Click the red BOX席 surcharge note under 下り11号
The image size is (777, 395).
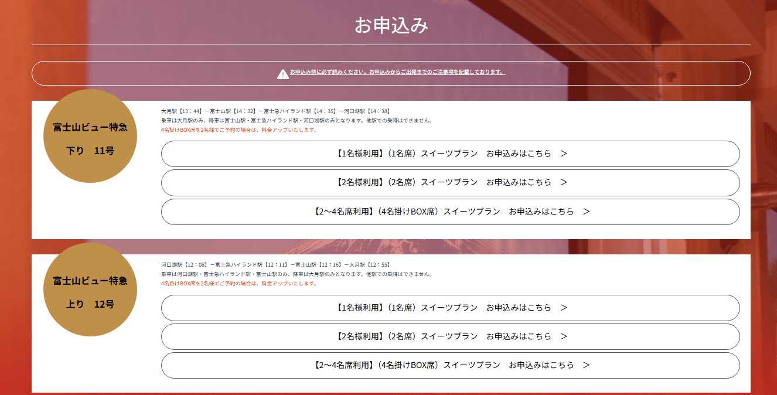click(239, 130)
